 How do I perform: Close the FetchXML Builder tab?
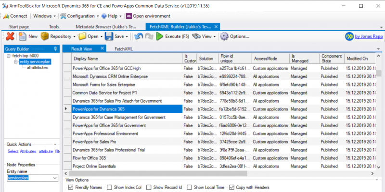click(x=216, y=26)
